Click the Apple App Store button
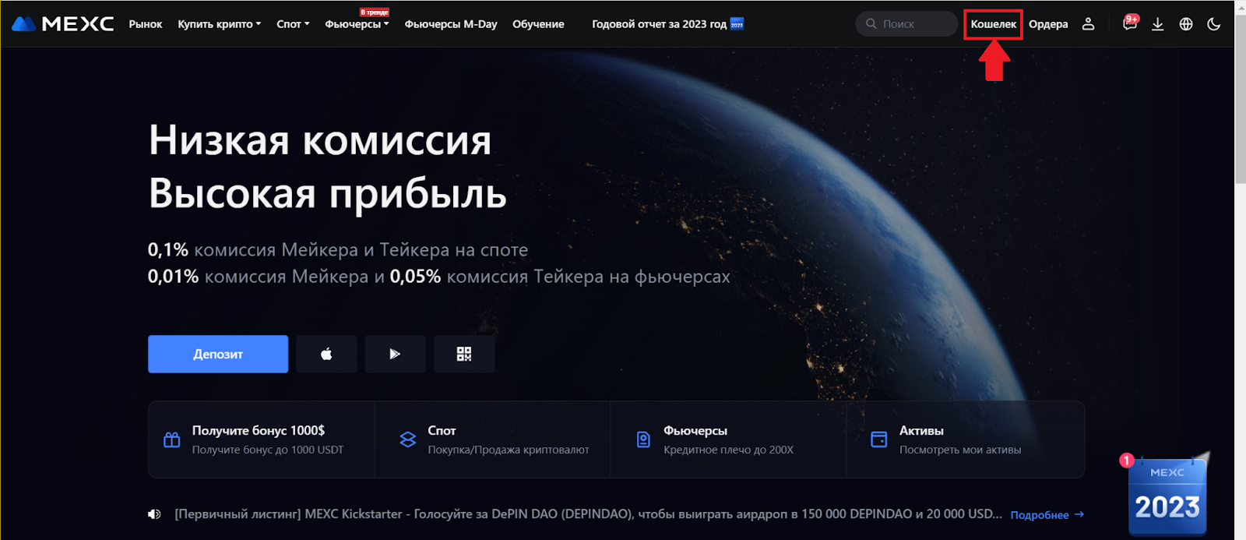1246x540 pixels. (x=326, y=354)
